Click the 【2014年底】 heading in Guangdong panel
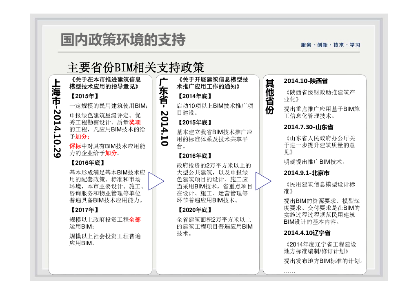 [x=194, y=97]
